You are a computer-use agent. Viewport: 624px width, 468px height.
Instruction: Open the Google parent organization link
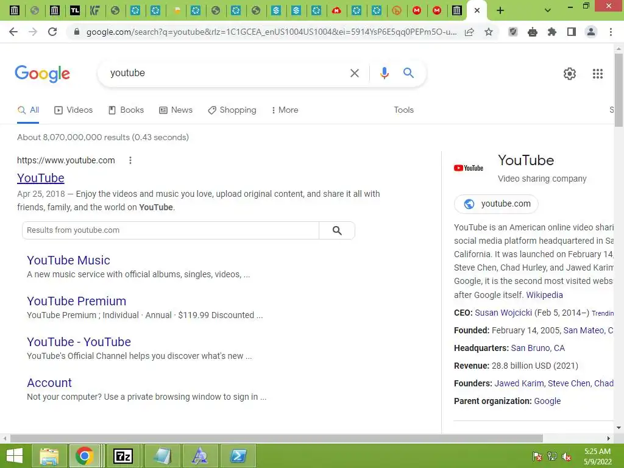(547, 401)
